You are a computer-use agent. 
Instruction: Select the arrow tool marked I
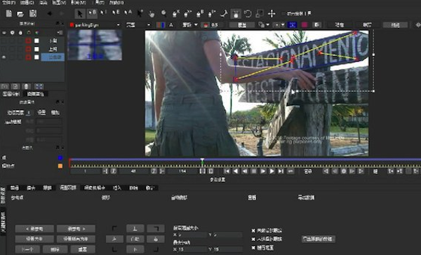pos(103,13)
